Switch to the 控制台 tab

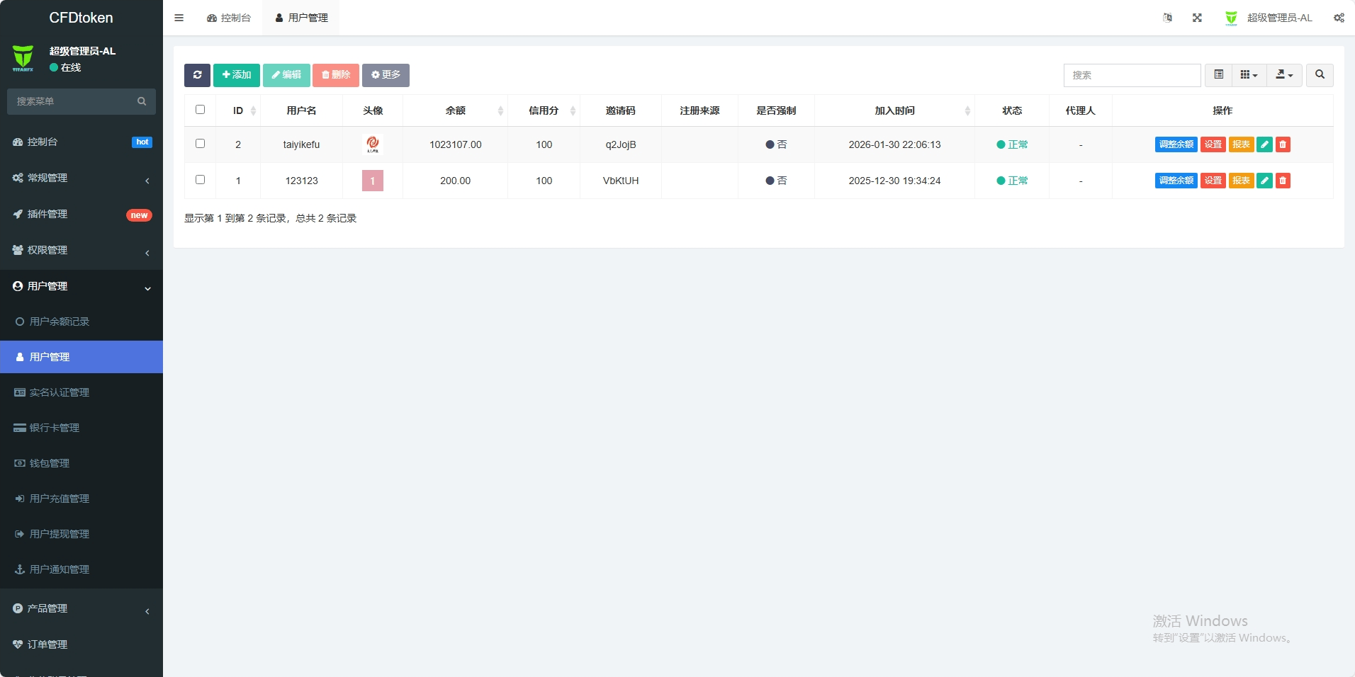(229, 18)
